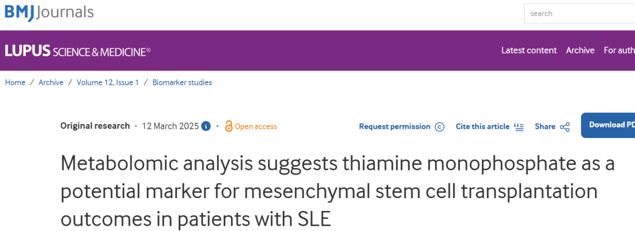
Task: Open the For authors menu item
Action: click(x=619, y=51)
